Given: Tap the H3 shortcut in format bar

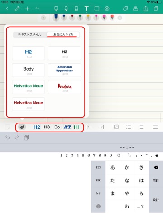Looking at the screenshot, I should click(47, 127).
